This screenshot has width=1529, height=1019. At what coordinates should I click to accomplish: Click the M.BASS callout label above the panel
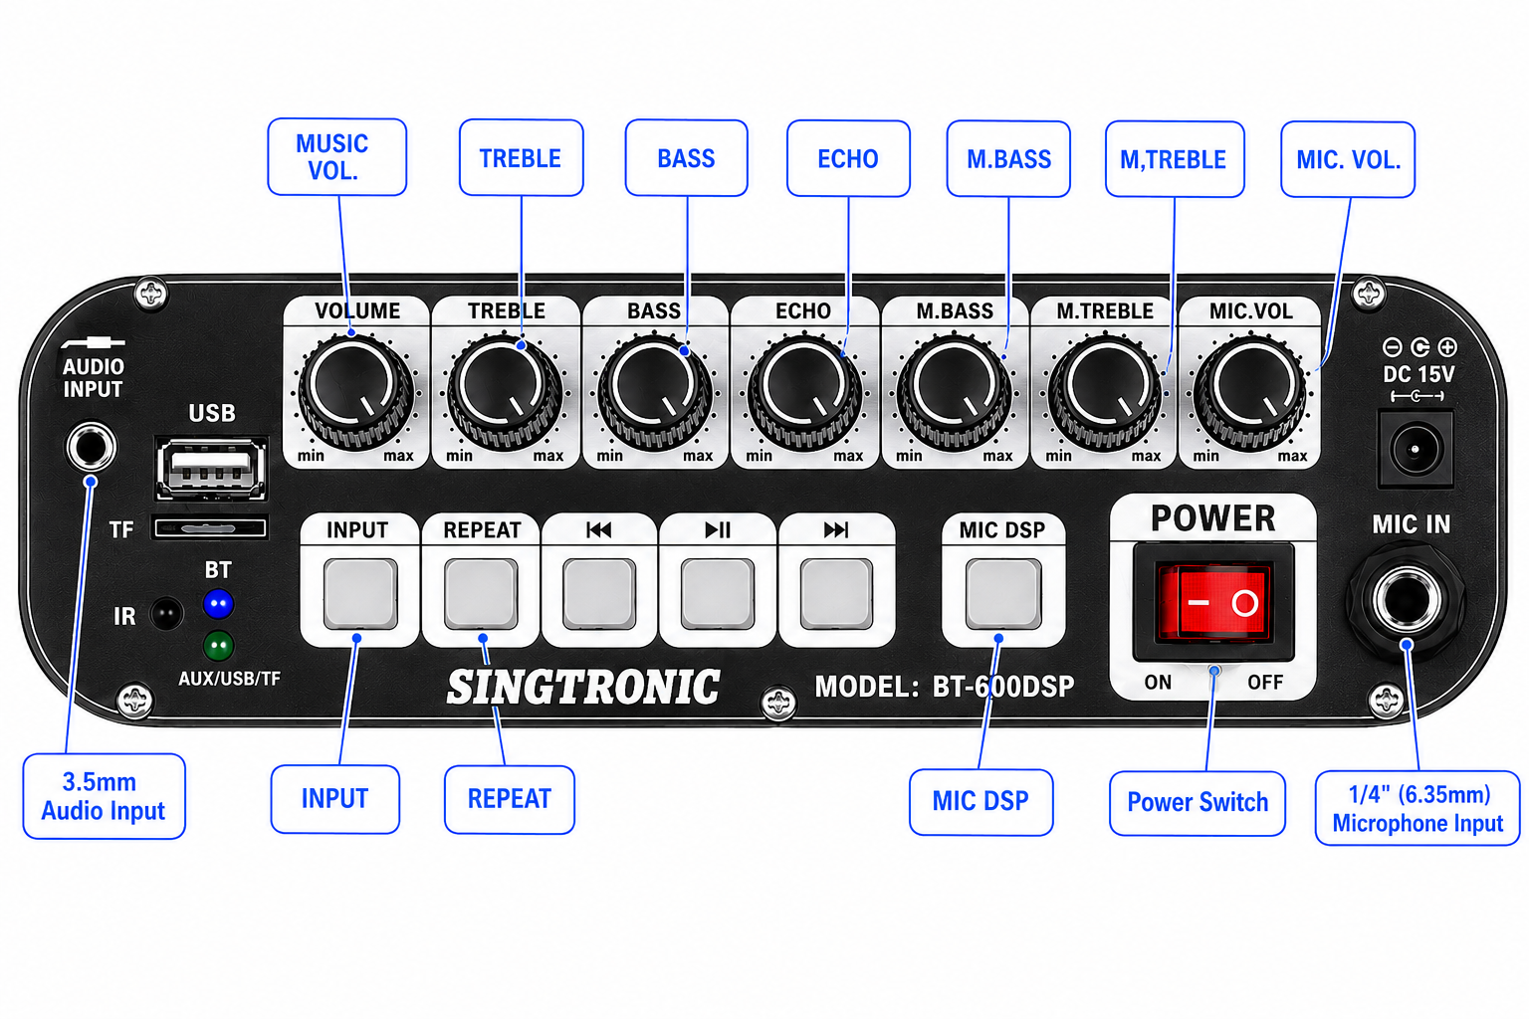[1008, 159]
